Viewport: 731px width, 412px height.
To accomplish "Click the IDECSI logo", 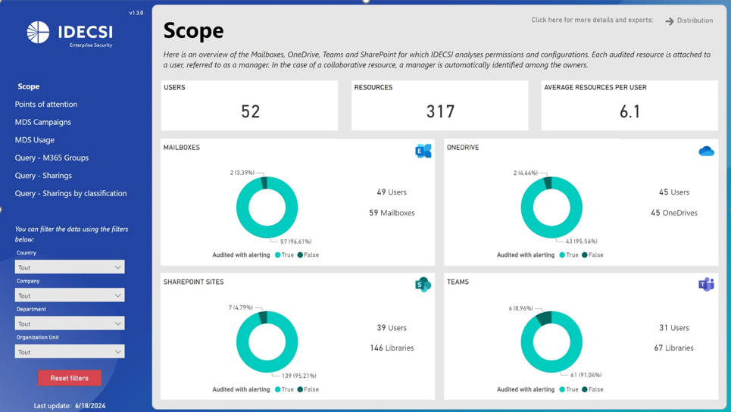I will click(x=70, y=33).
